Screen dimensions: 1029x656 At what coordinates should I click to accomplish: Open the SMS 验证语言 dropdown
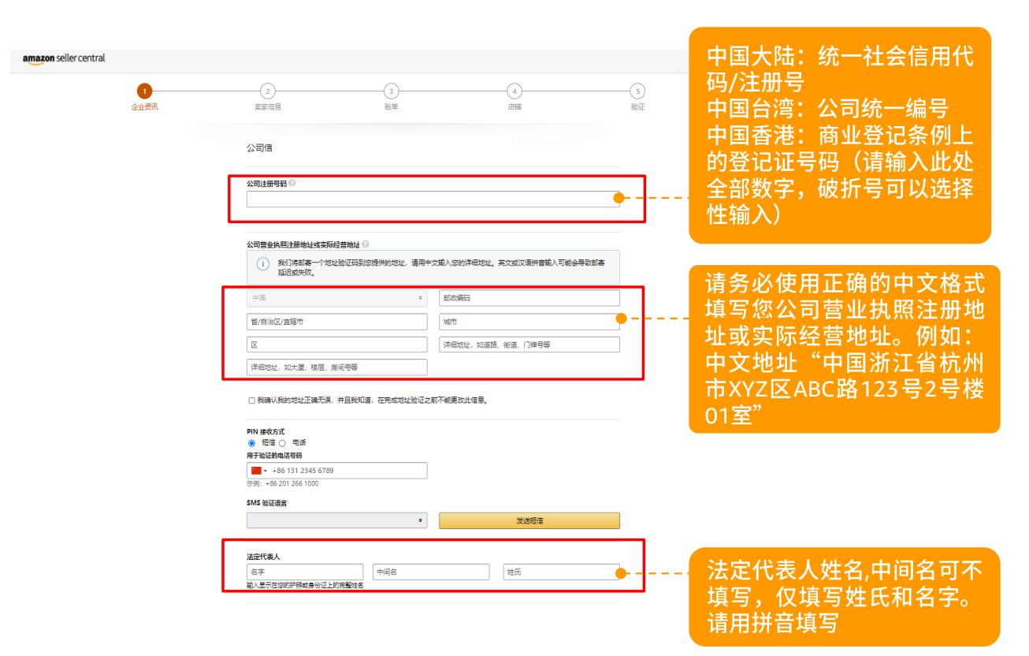[x=336, y=520]
